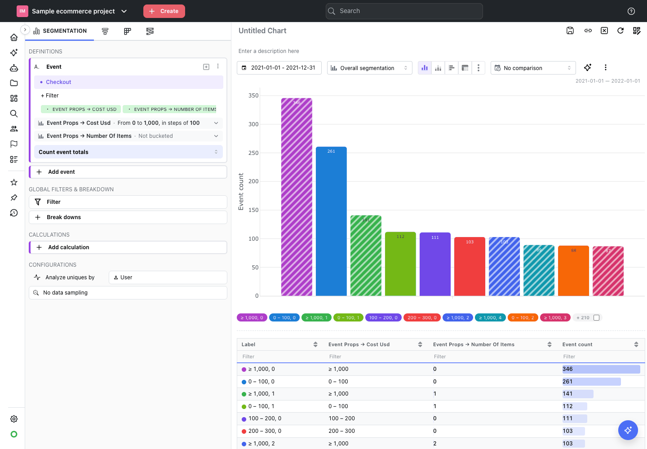Switch to the Segmentation tab
The image size is (647, 449).
pyautogui.click(x=60, y=31)
